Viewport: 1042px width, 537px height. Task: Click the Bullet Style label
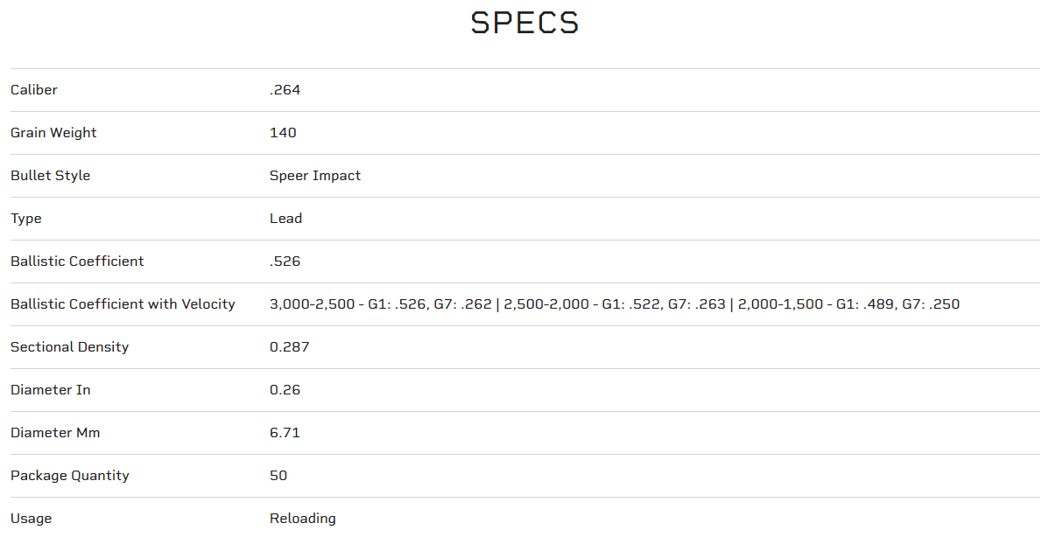coord(50,176)
